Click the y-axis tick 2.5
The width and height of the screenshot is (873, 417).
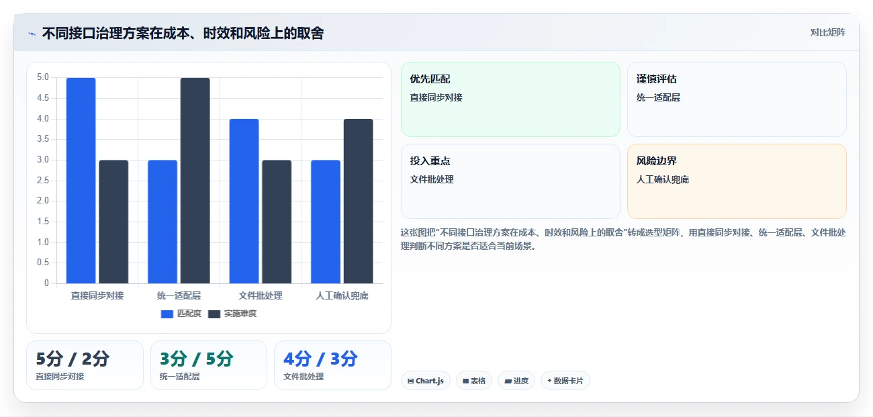click(x=43, y=181)
